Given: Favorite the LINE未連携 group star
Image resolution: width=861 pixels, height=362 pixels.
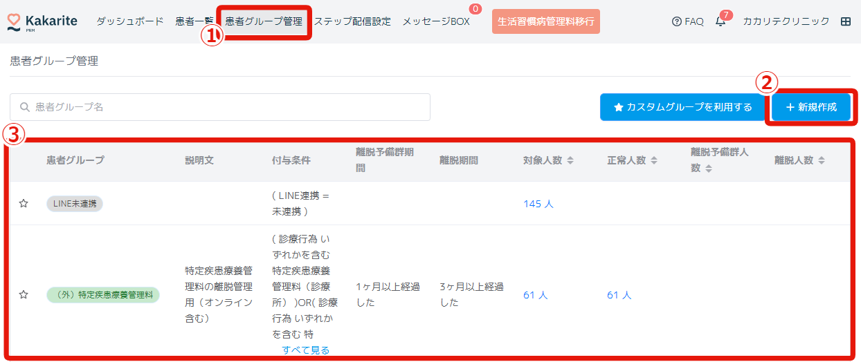Looking at the screenshot, I should [24, 204].
